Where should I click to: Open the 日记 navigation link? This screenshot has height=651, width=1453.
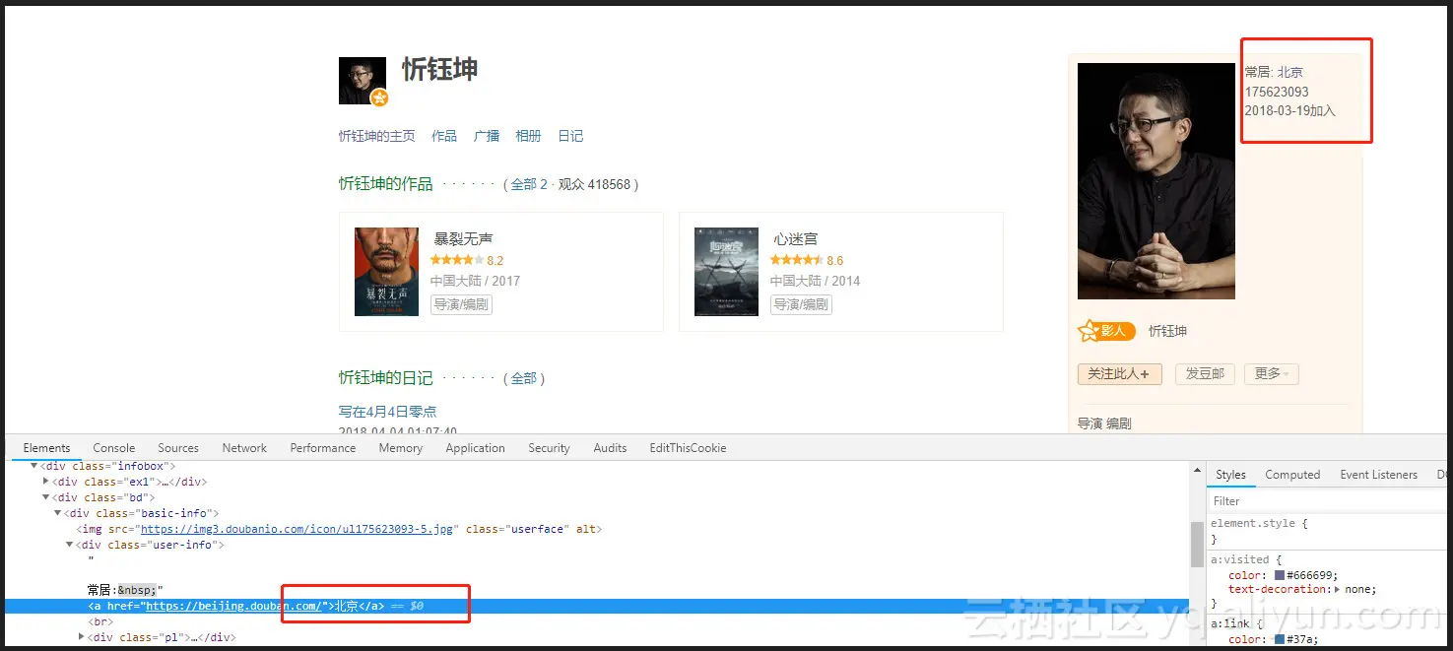571,136
